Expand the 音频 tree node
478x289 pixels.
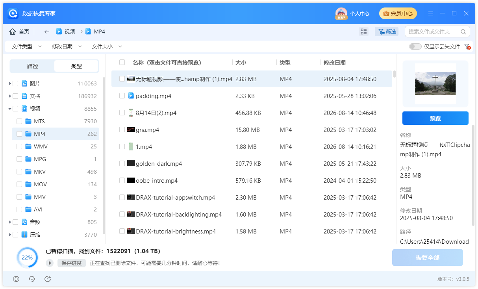coord(9,222)
